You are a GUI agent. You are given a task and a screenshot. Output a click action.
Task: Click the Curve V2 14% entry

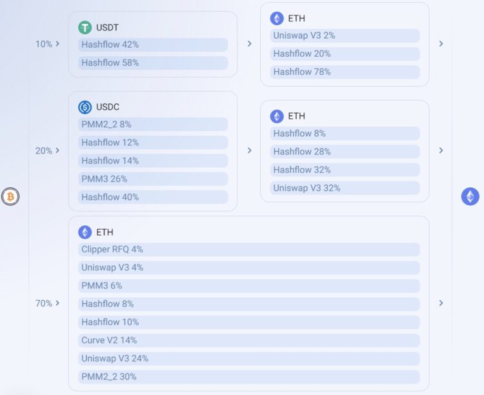[x=249, y=341]
